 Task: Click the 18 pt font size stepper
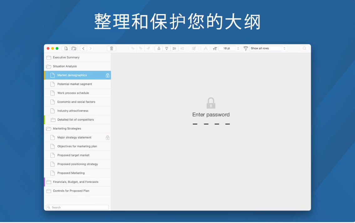coord(238,48)
